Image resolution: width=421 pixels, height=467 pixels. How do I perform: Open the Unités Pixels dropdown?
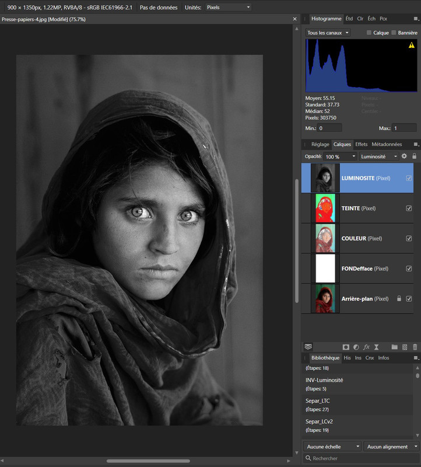point(228,7)
